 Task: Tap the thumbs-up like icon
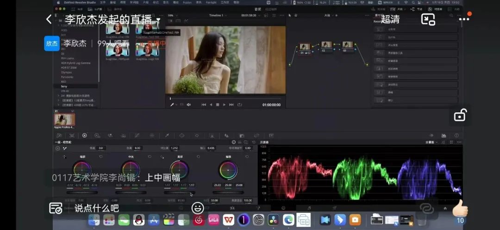tap(460, 208)
